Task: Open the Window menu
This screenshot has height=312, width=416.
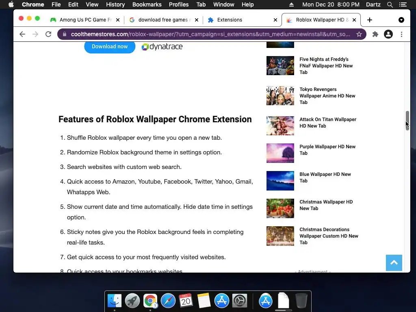Action: tap(224, 4)
